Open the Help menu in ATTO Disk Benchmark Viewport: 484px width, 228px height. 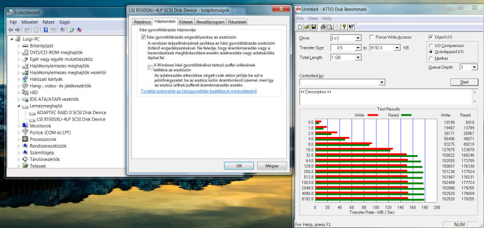click(x=327, y=19)
